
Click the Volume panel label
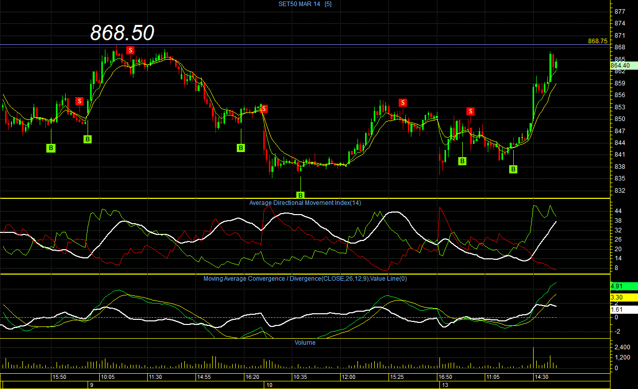click(x=305, y=343)
